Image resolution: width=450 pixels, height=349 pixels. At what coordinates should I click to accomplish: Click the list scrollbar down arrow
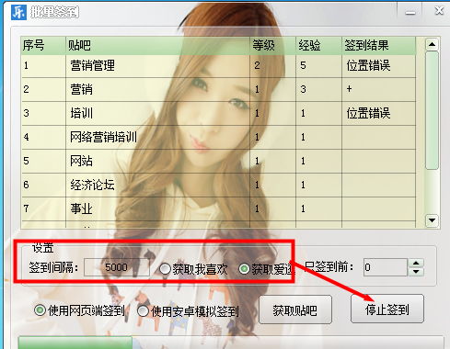click(432, 220)
